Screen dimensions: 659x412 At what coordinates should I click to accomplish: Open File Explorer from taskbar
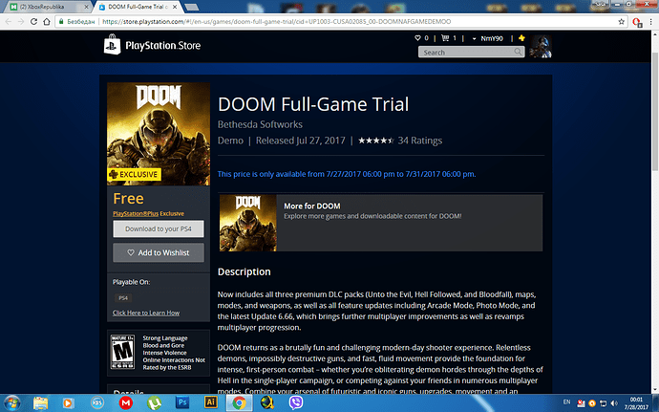click(x=40, y=402)
